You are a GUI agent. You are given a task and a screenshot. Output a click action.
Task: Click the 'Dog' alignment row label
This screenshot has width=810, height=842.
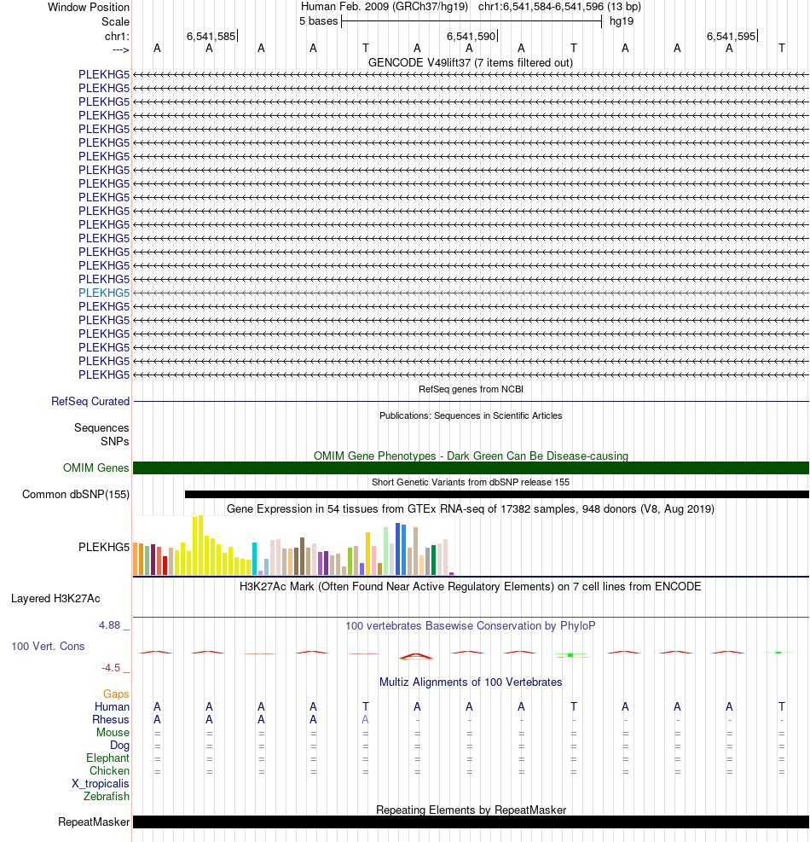pyautogui.click(x=119, y=746)
